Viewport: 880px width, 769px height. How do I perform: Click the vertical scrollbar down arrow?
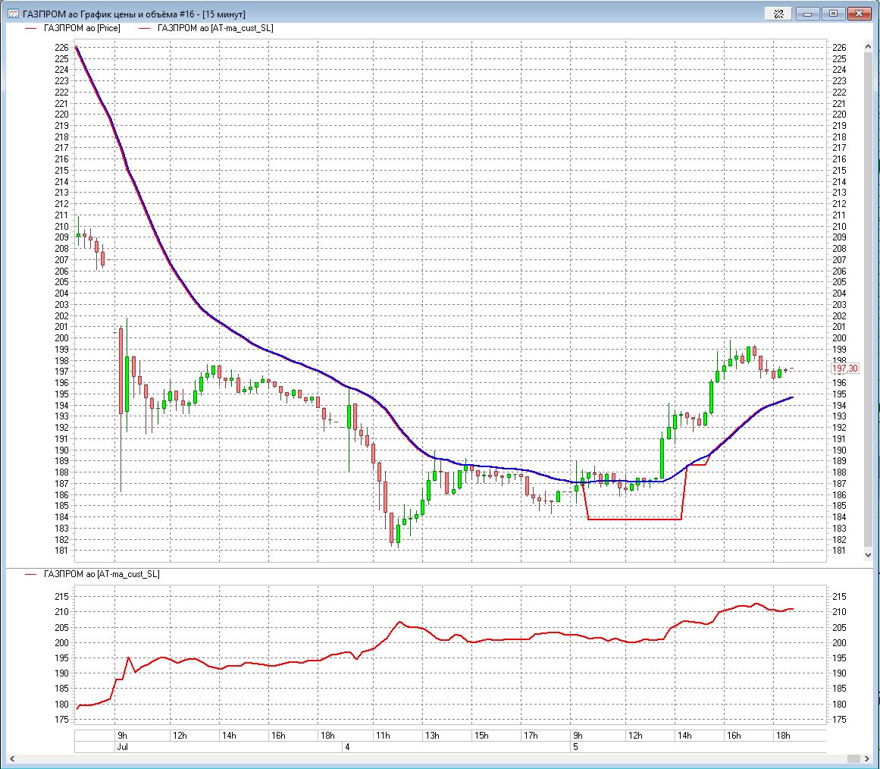coord(868,554)
